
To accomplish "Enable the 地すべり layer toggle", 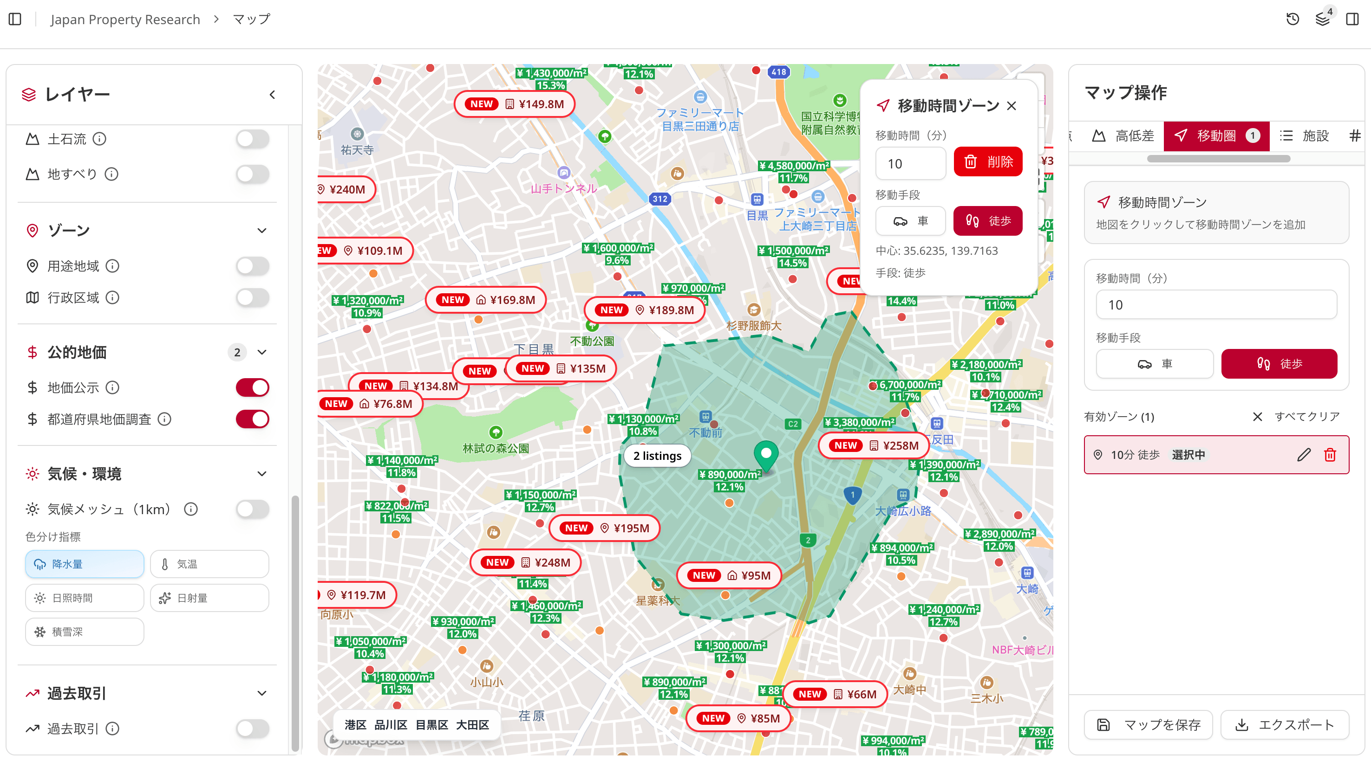I will point(253,174).
